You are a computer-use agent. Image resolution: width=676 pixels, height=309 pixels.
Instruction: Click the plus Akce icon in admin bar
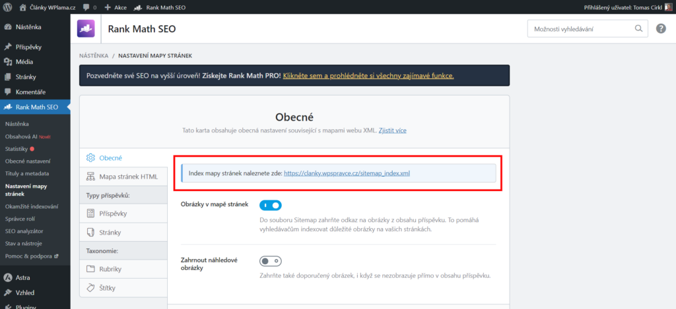(x=108, y=7)
